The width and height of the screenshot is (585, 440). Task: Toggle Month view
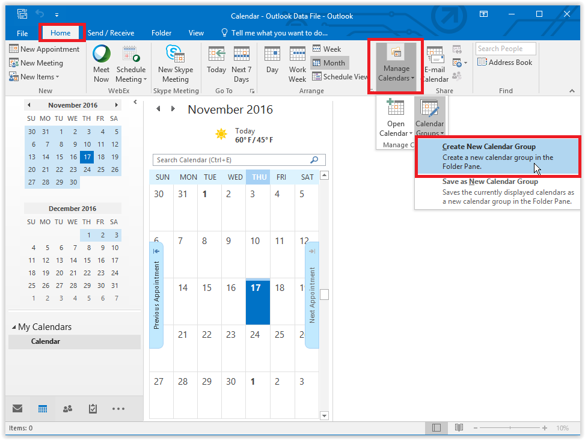pyautogui.click(x=329, y=63)
